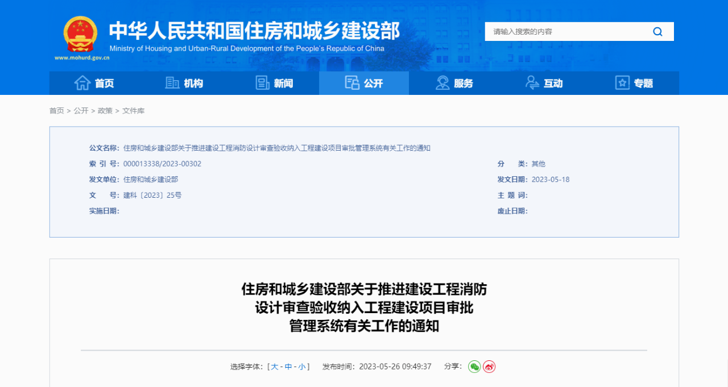Click the home icon on 首页 tab

[x=84, y=82]
